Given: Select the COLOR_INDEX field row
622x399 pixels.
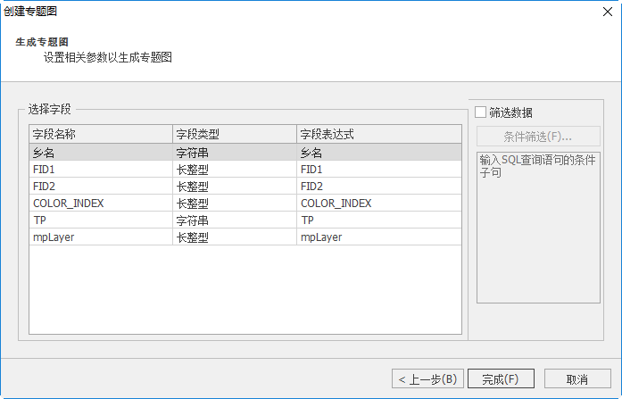Looking at the screenshot, I should [100, 203].
